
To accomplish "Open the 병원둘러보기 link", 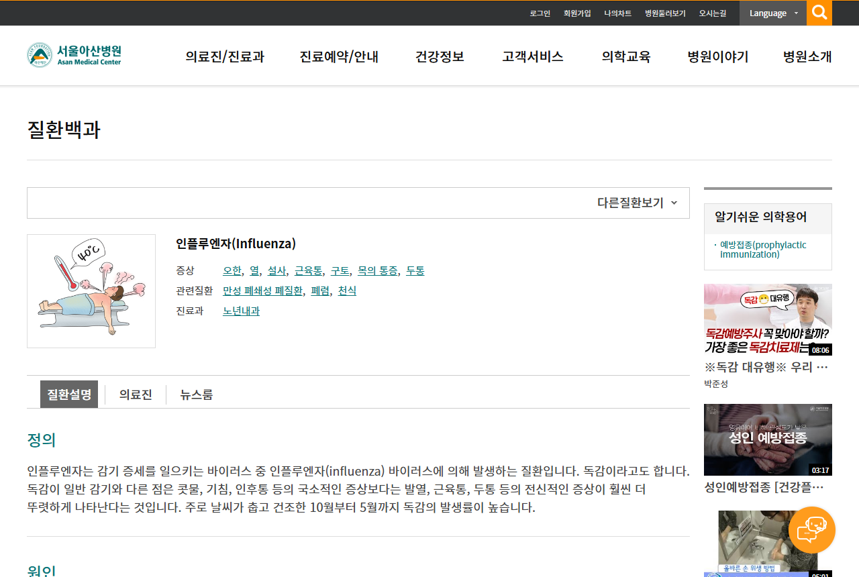I will 665,13.
